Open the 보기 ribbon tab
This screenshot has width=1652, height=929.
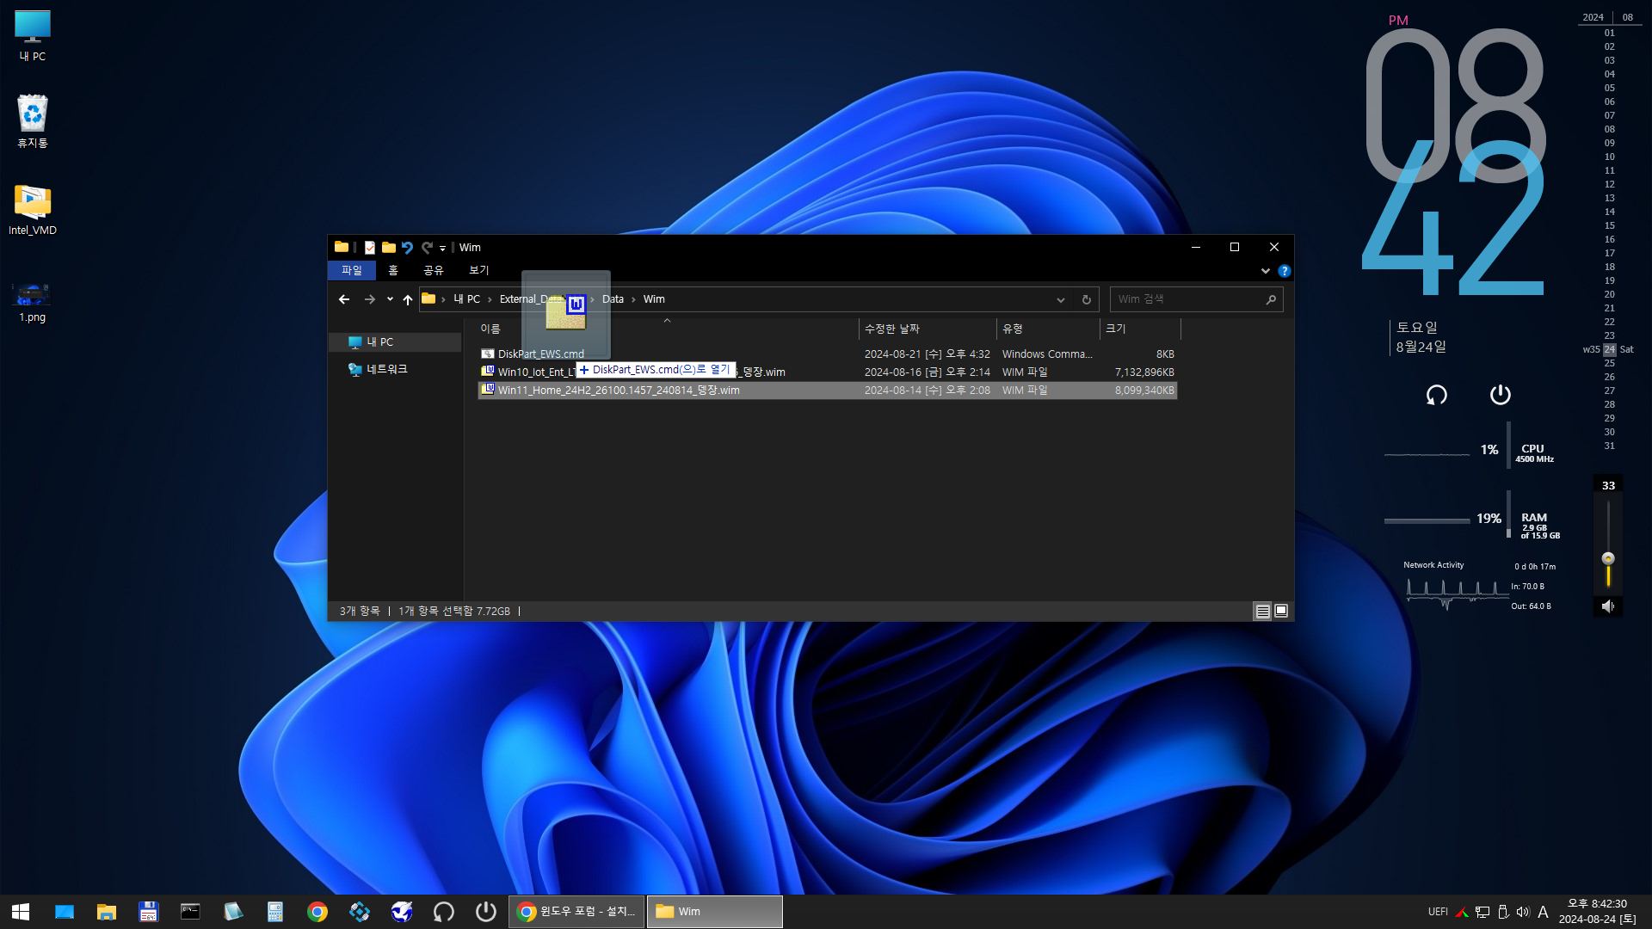pyautogui.click(x=479, y=270)
